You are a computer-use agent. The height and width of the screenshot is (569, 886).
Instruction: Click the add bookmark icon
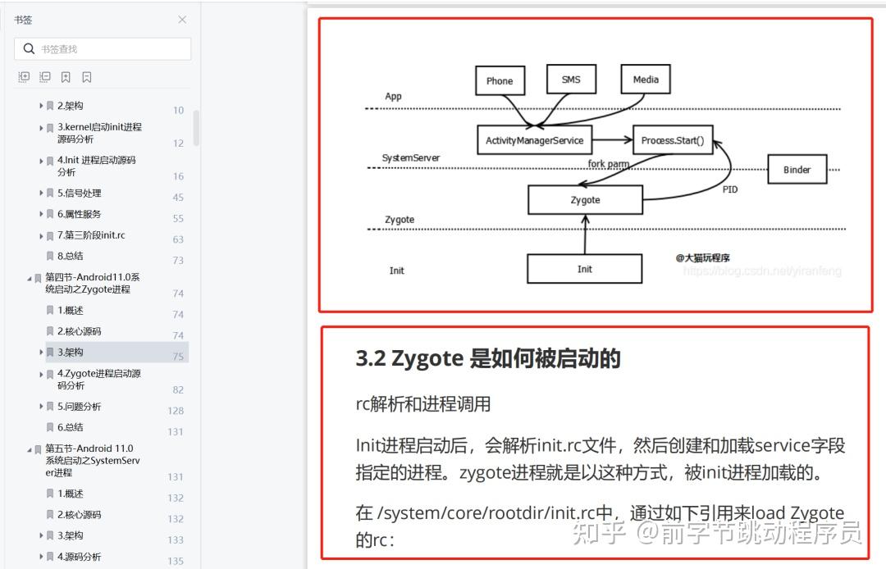point(66,76)
